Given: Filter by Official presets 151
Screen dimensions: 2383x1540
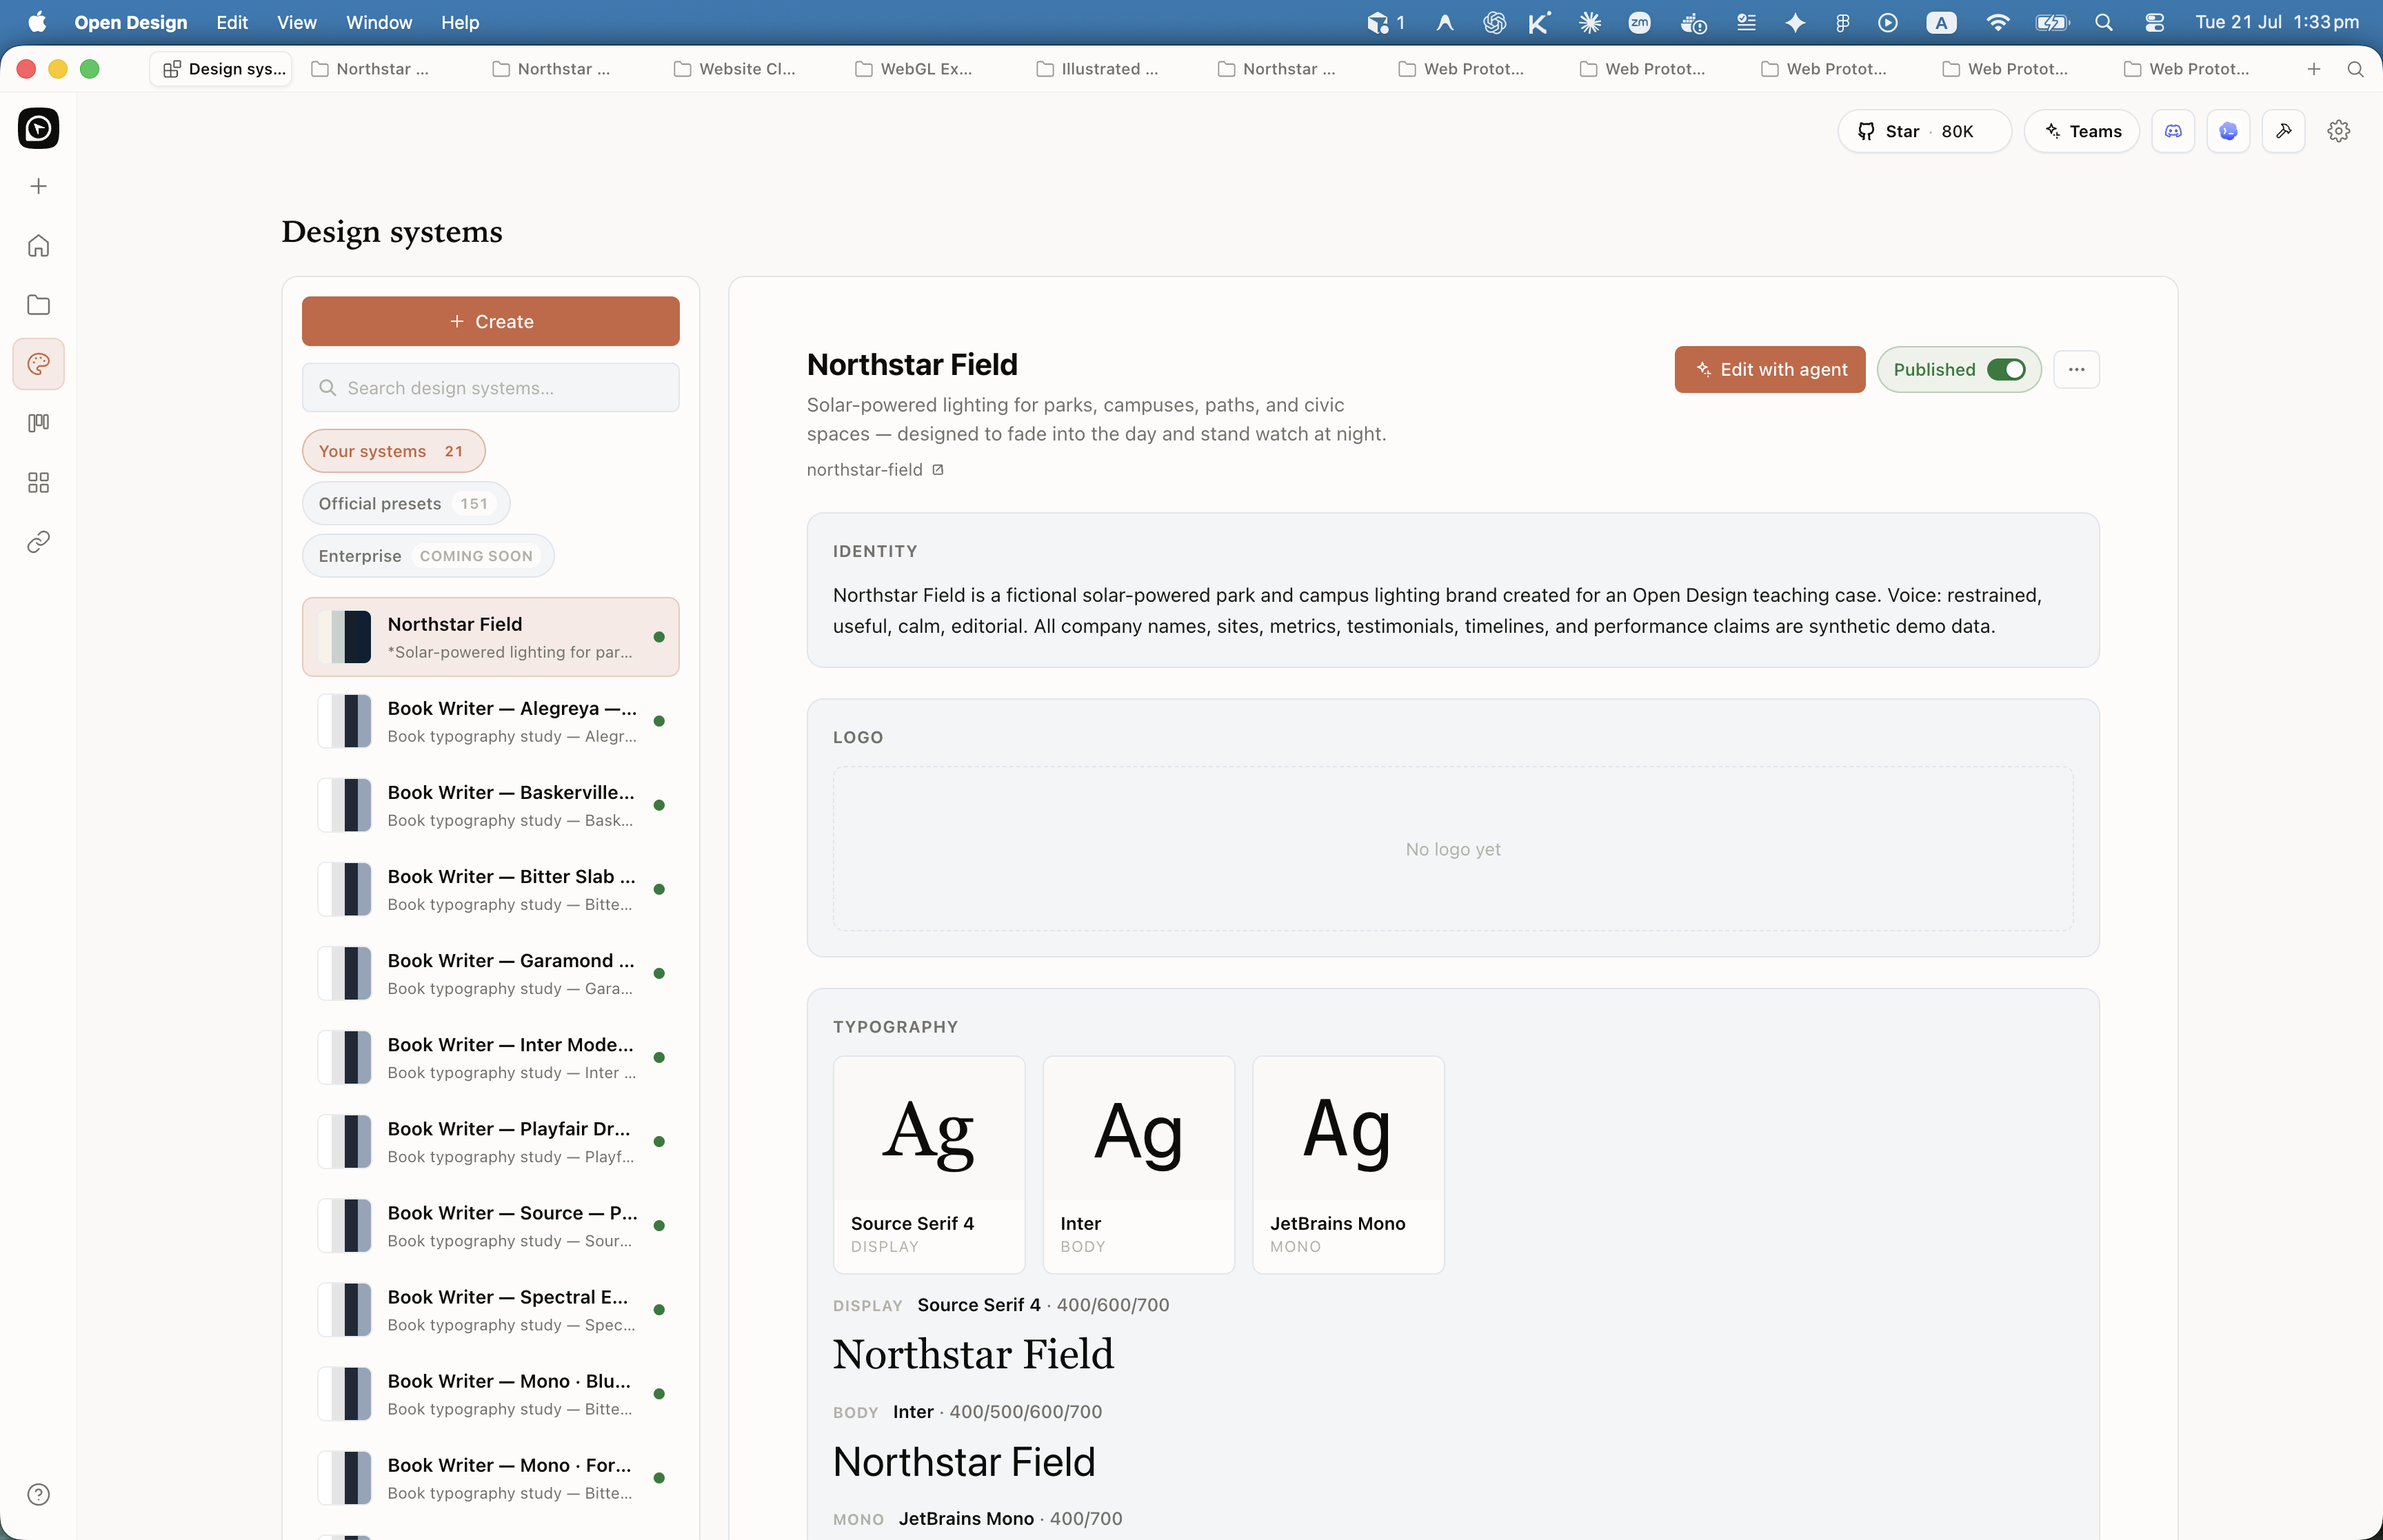Looking at the screenshot, I should pos(406,503).
